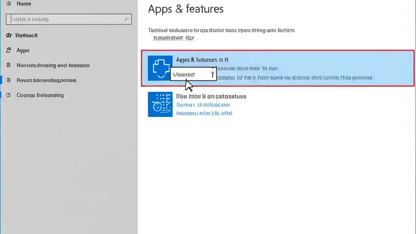416x234 pixels.
Task: Open the link below the Apps & features description
Action: pos(173,38)
